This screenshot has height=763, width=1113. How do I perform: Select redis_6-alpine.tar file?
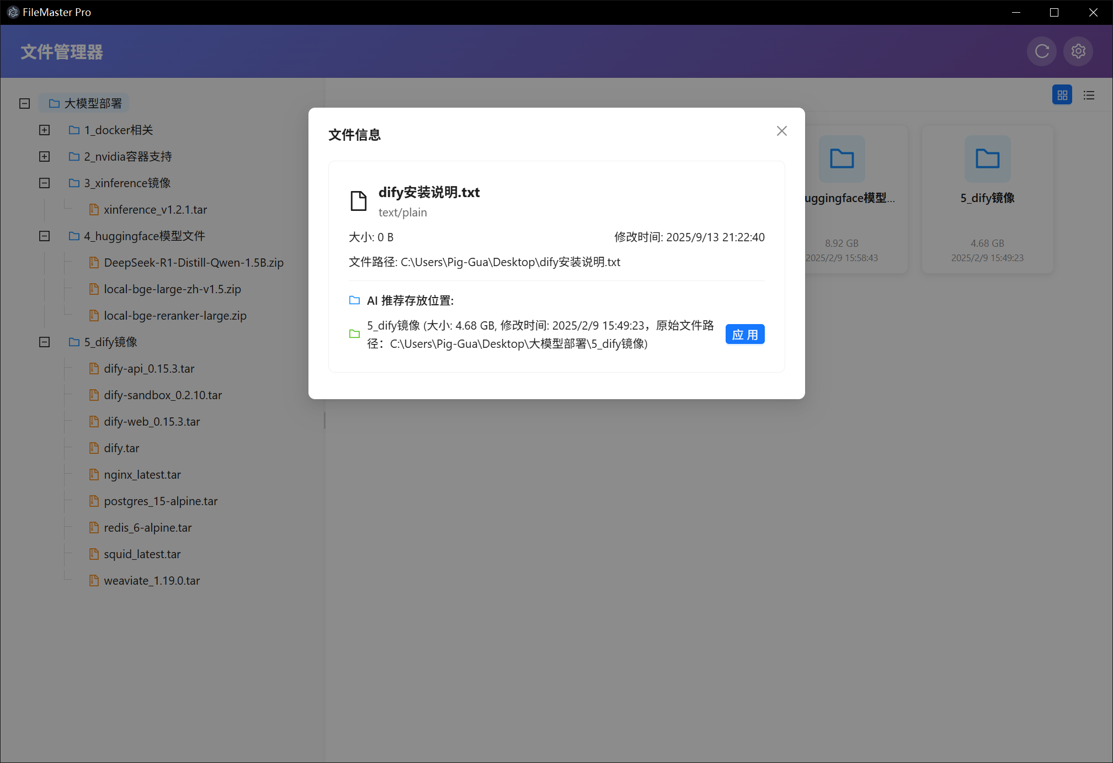click(140, 527)
